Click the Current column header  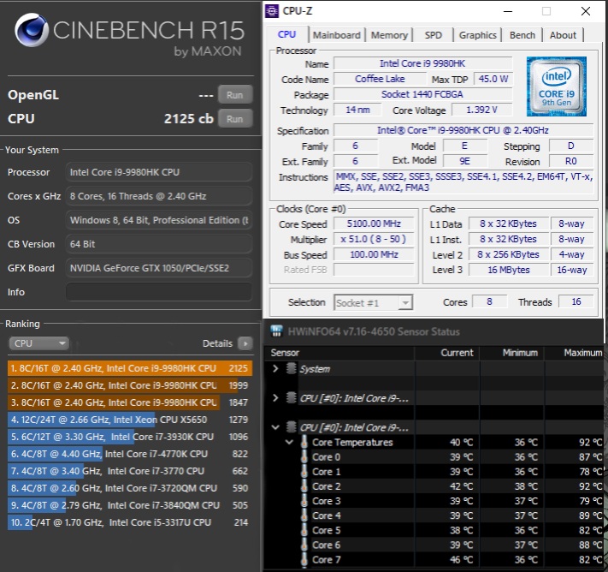[447, 353]
